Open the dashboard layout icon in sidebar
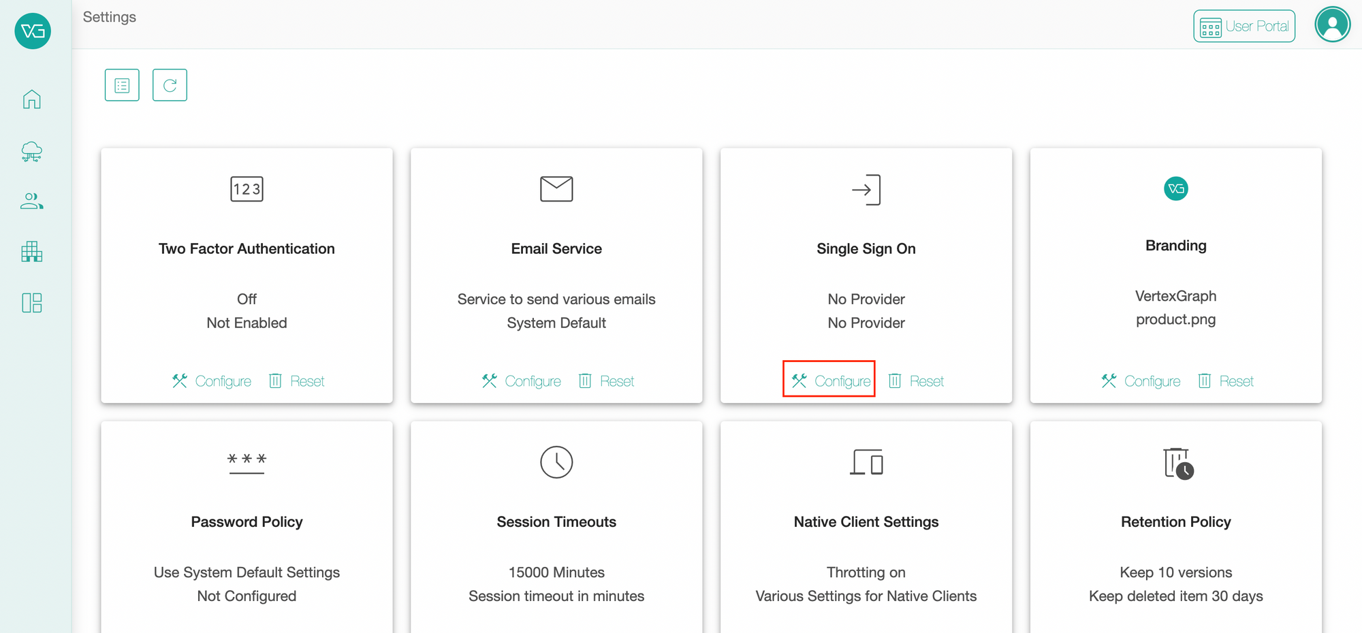1362x633 pixels. pyautogui.click(x=31, y=303)
